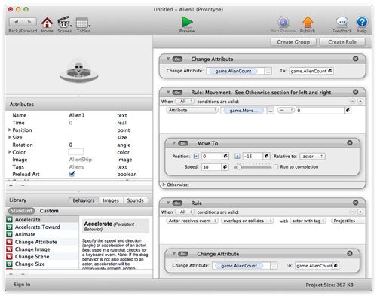Image resolution: width=377 pixels, height=296 pixels.
Task: Open the Feedback speech bubble icon
Action: click(x=342, y=22)
